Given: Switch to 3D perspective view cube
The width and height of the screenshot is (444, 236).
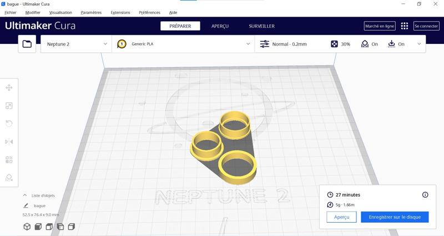Looking at the screenshot, I should [x=27, y=227].
